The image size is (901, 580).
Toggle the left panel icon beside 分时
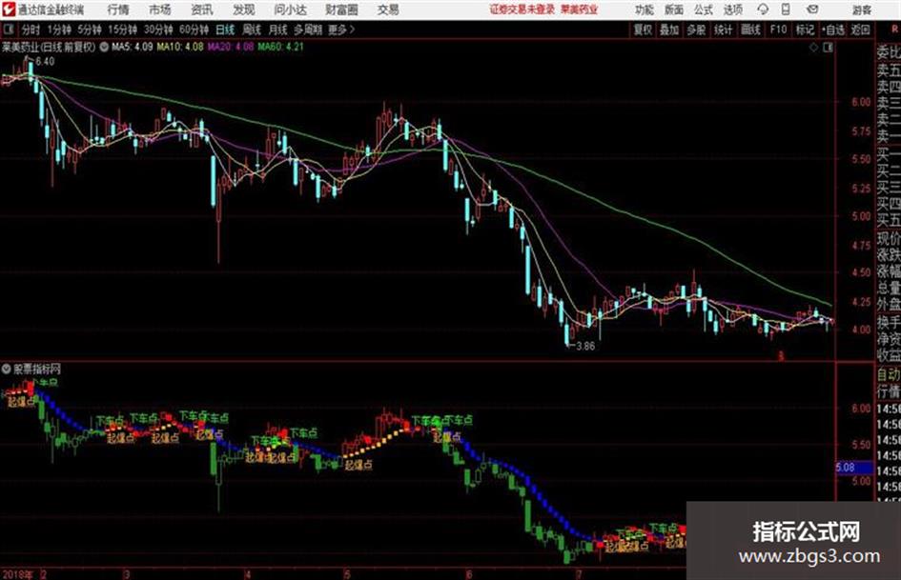point(8,30)
